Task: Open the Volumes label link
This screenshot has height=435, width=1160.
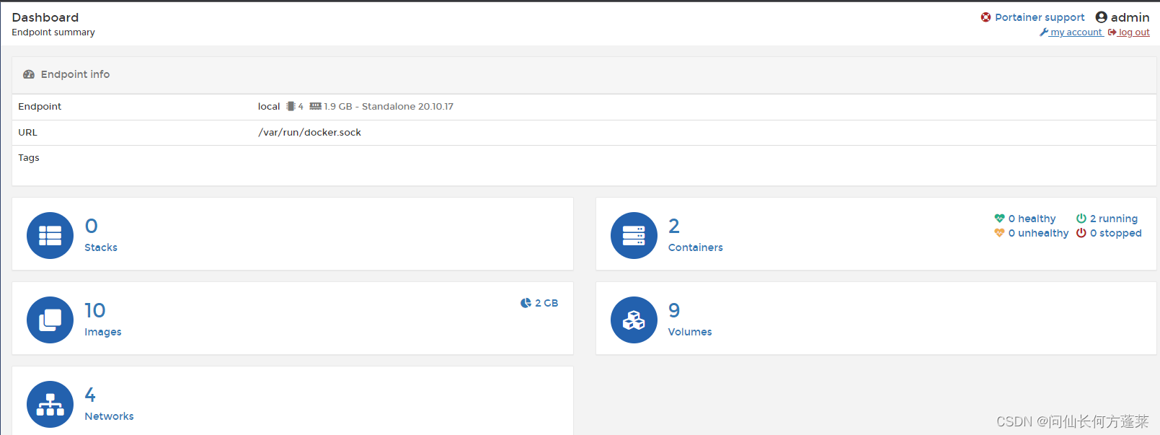Action: click(x=690, y=332)
